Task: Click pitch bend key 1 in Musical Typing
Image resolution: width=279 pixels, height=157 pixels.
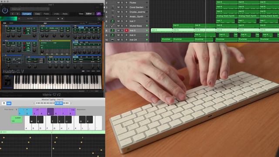Action: coord(22,112)
